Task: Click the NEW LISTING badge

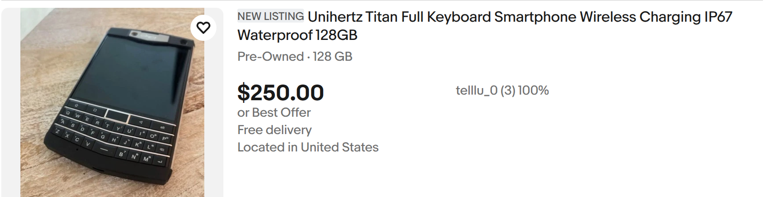Action: point(271,16)
